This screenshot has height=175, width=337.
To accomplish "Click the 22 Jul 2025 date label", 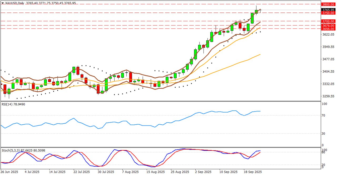I will [x=81, y=172].
